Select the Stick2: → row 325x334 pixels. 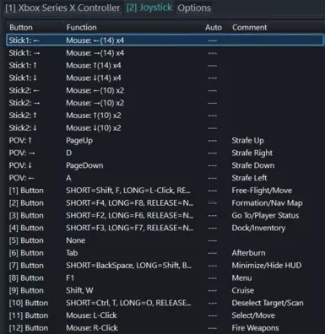(x=165, y=103)
